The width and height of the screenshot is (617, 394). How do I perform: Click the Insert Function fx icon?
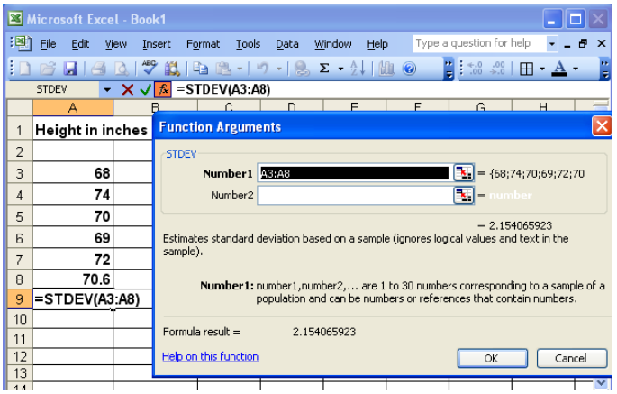[162, 89]
